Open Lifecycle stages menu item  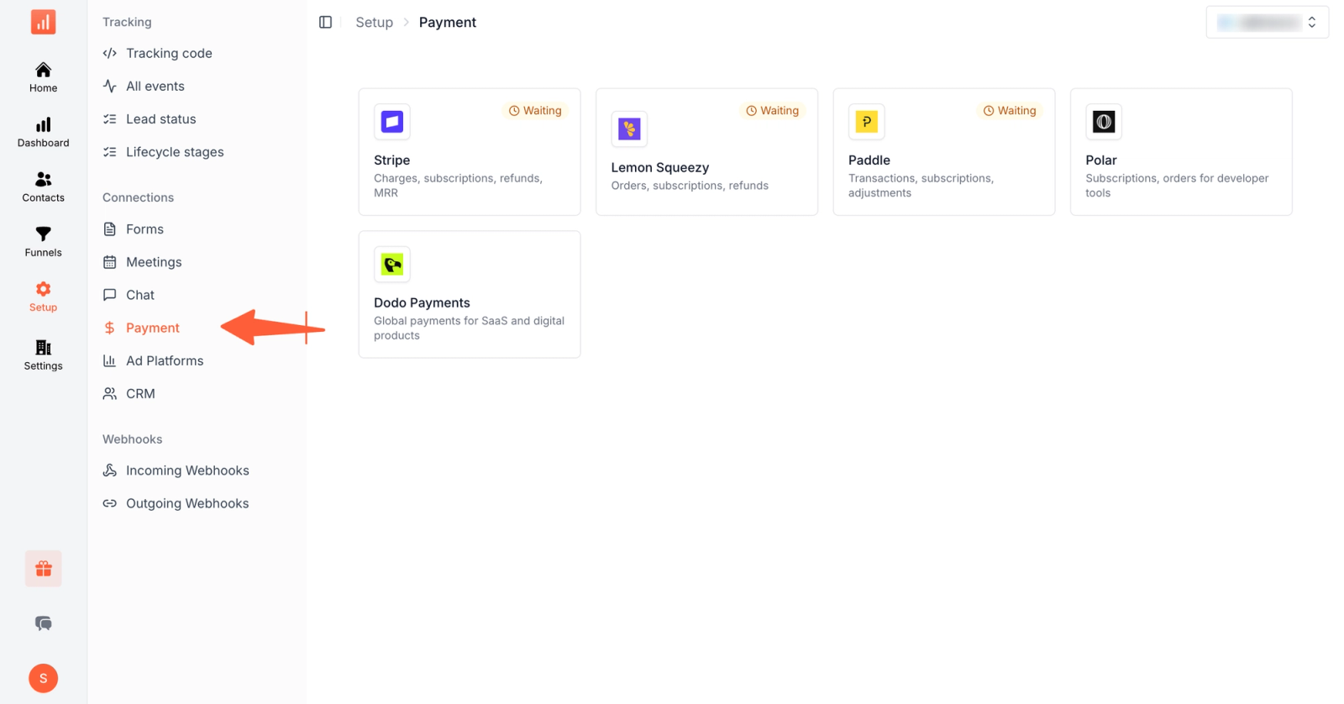coord(163,152)
